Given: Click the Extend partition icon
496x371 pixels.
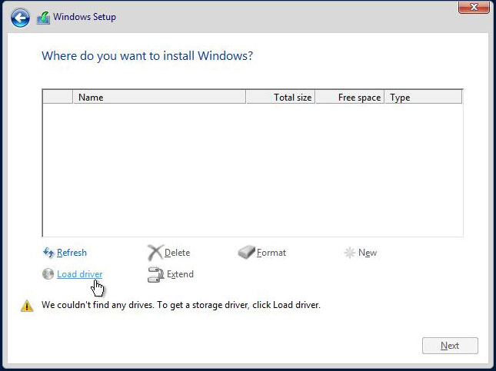Looking at the screenshot, I should (155, 274).
